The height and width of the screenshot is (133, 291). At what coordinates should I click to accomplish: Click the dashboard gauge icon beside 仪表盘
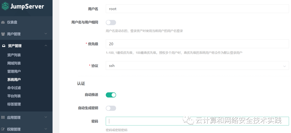[x=3, y=22]
